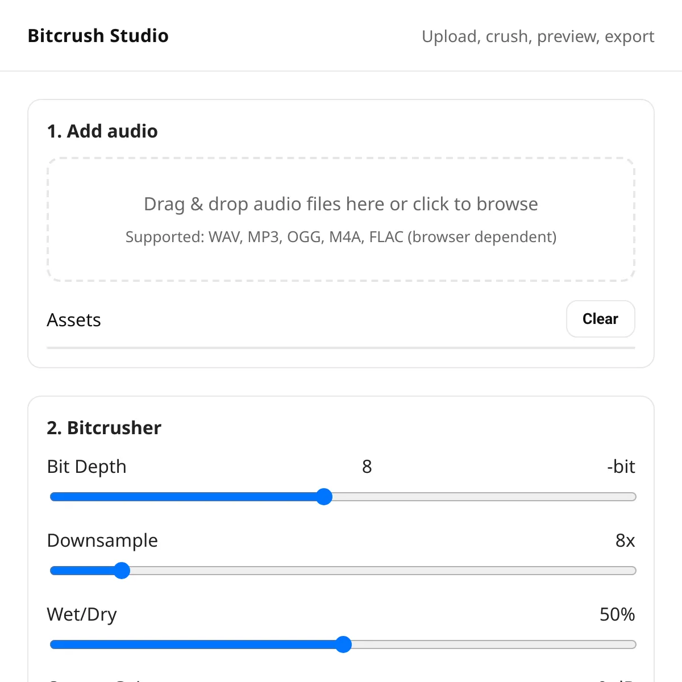
Task: Click the Downsample 8x value readout
Action: tap(625, 540)
